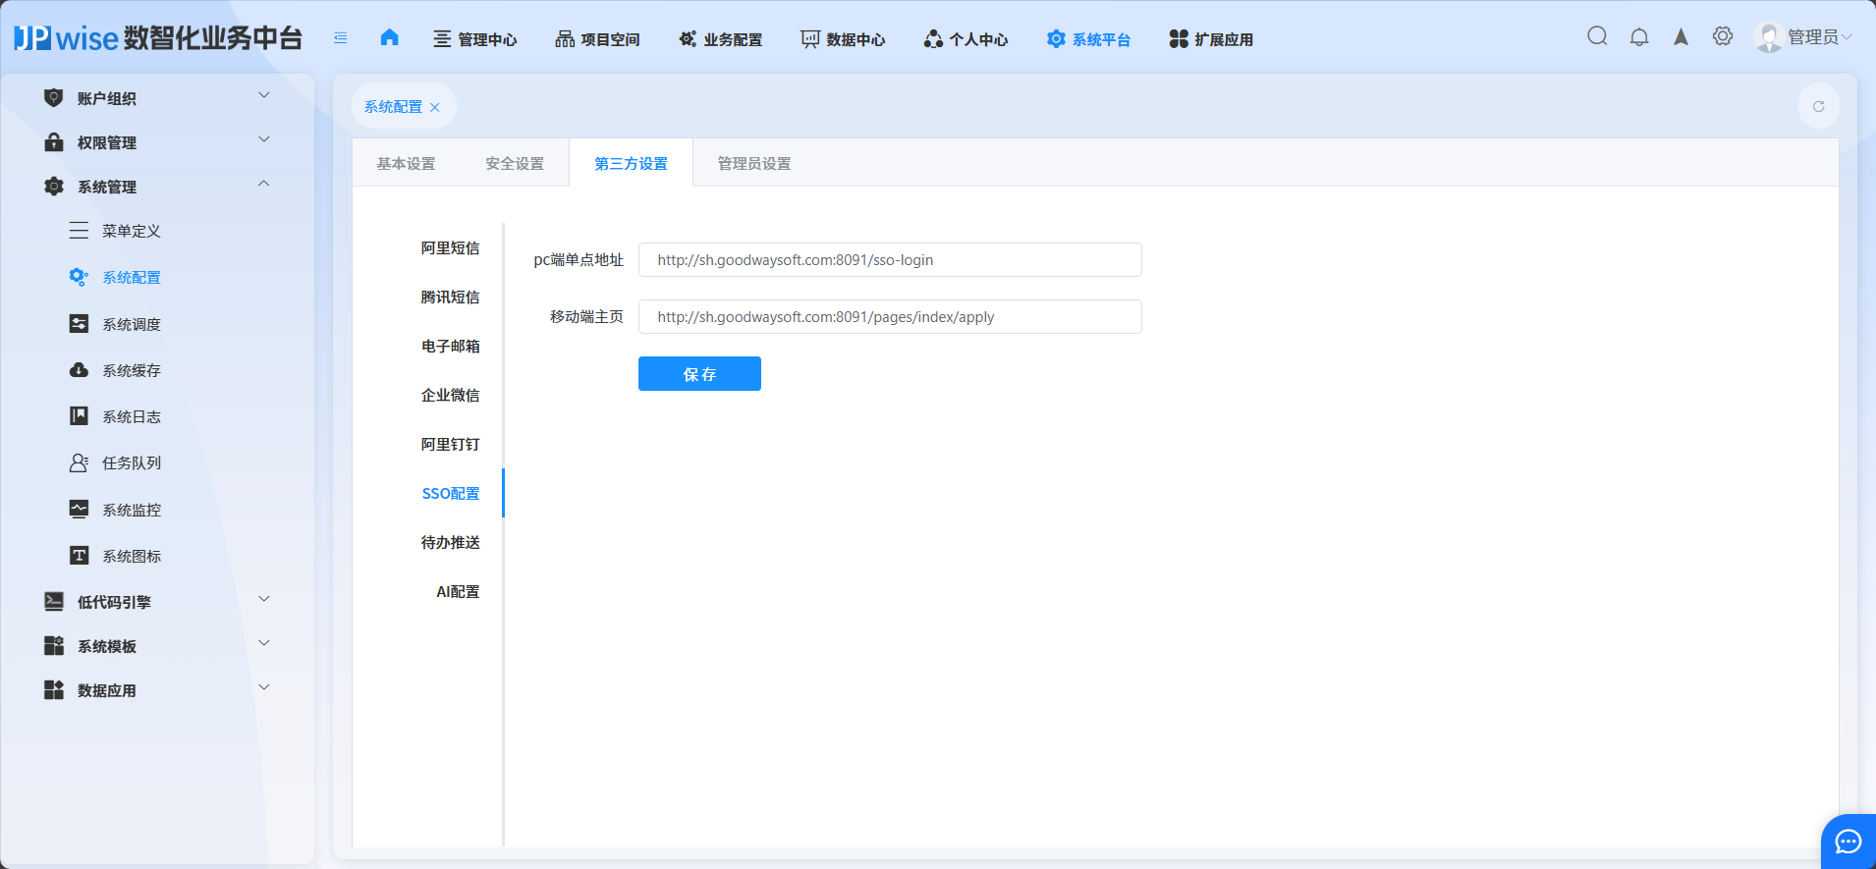Open 菜单定义 in sidebar
Image resolution: width=1876 pixels, height=869 pixels.
pos(132,231)
